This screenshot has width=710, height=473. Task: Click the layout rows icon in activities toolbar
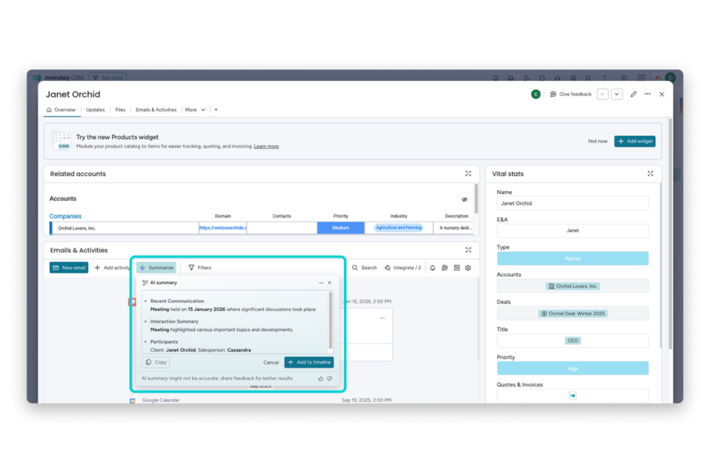pos(456,268)
